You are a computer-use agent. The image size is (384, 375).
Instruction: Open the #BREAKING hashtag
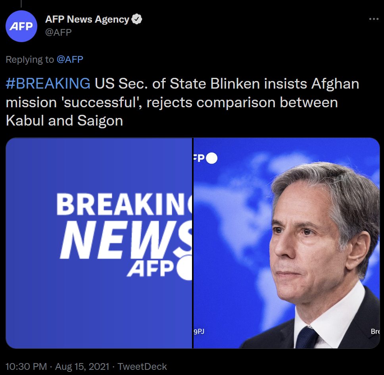coord(48,84)
